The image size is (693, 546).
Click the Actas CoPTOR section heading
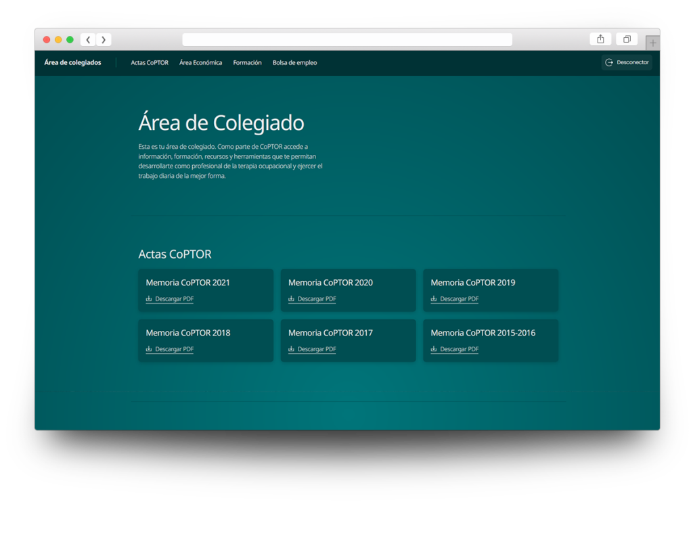click(x=175, y=254)
